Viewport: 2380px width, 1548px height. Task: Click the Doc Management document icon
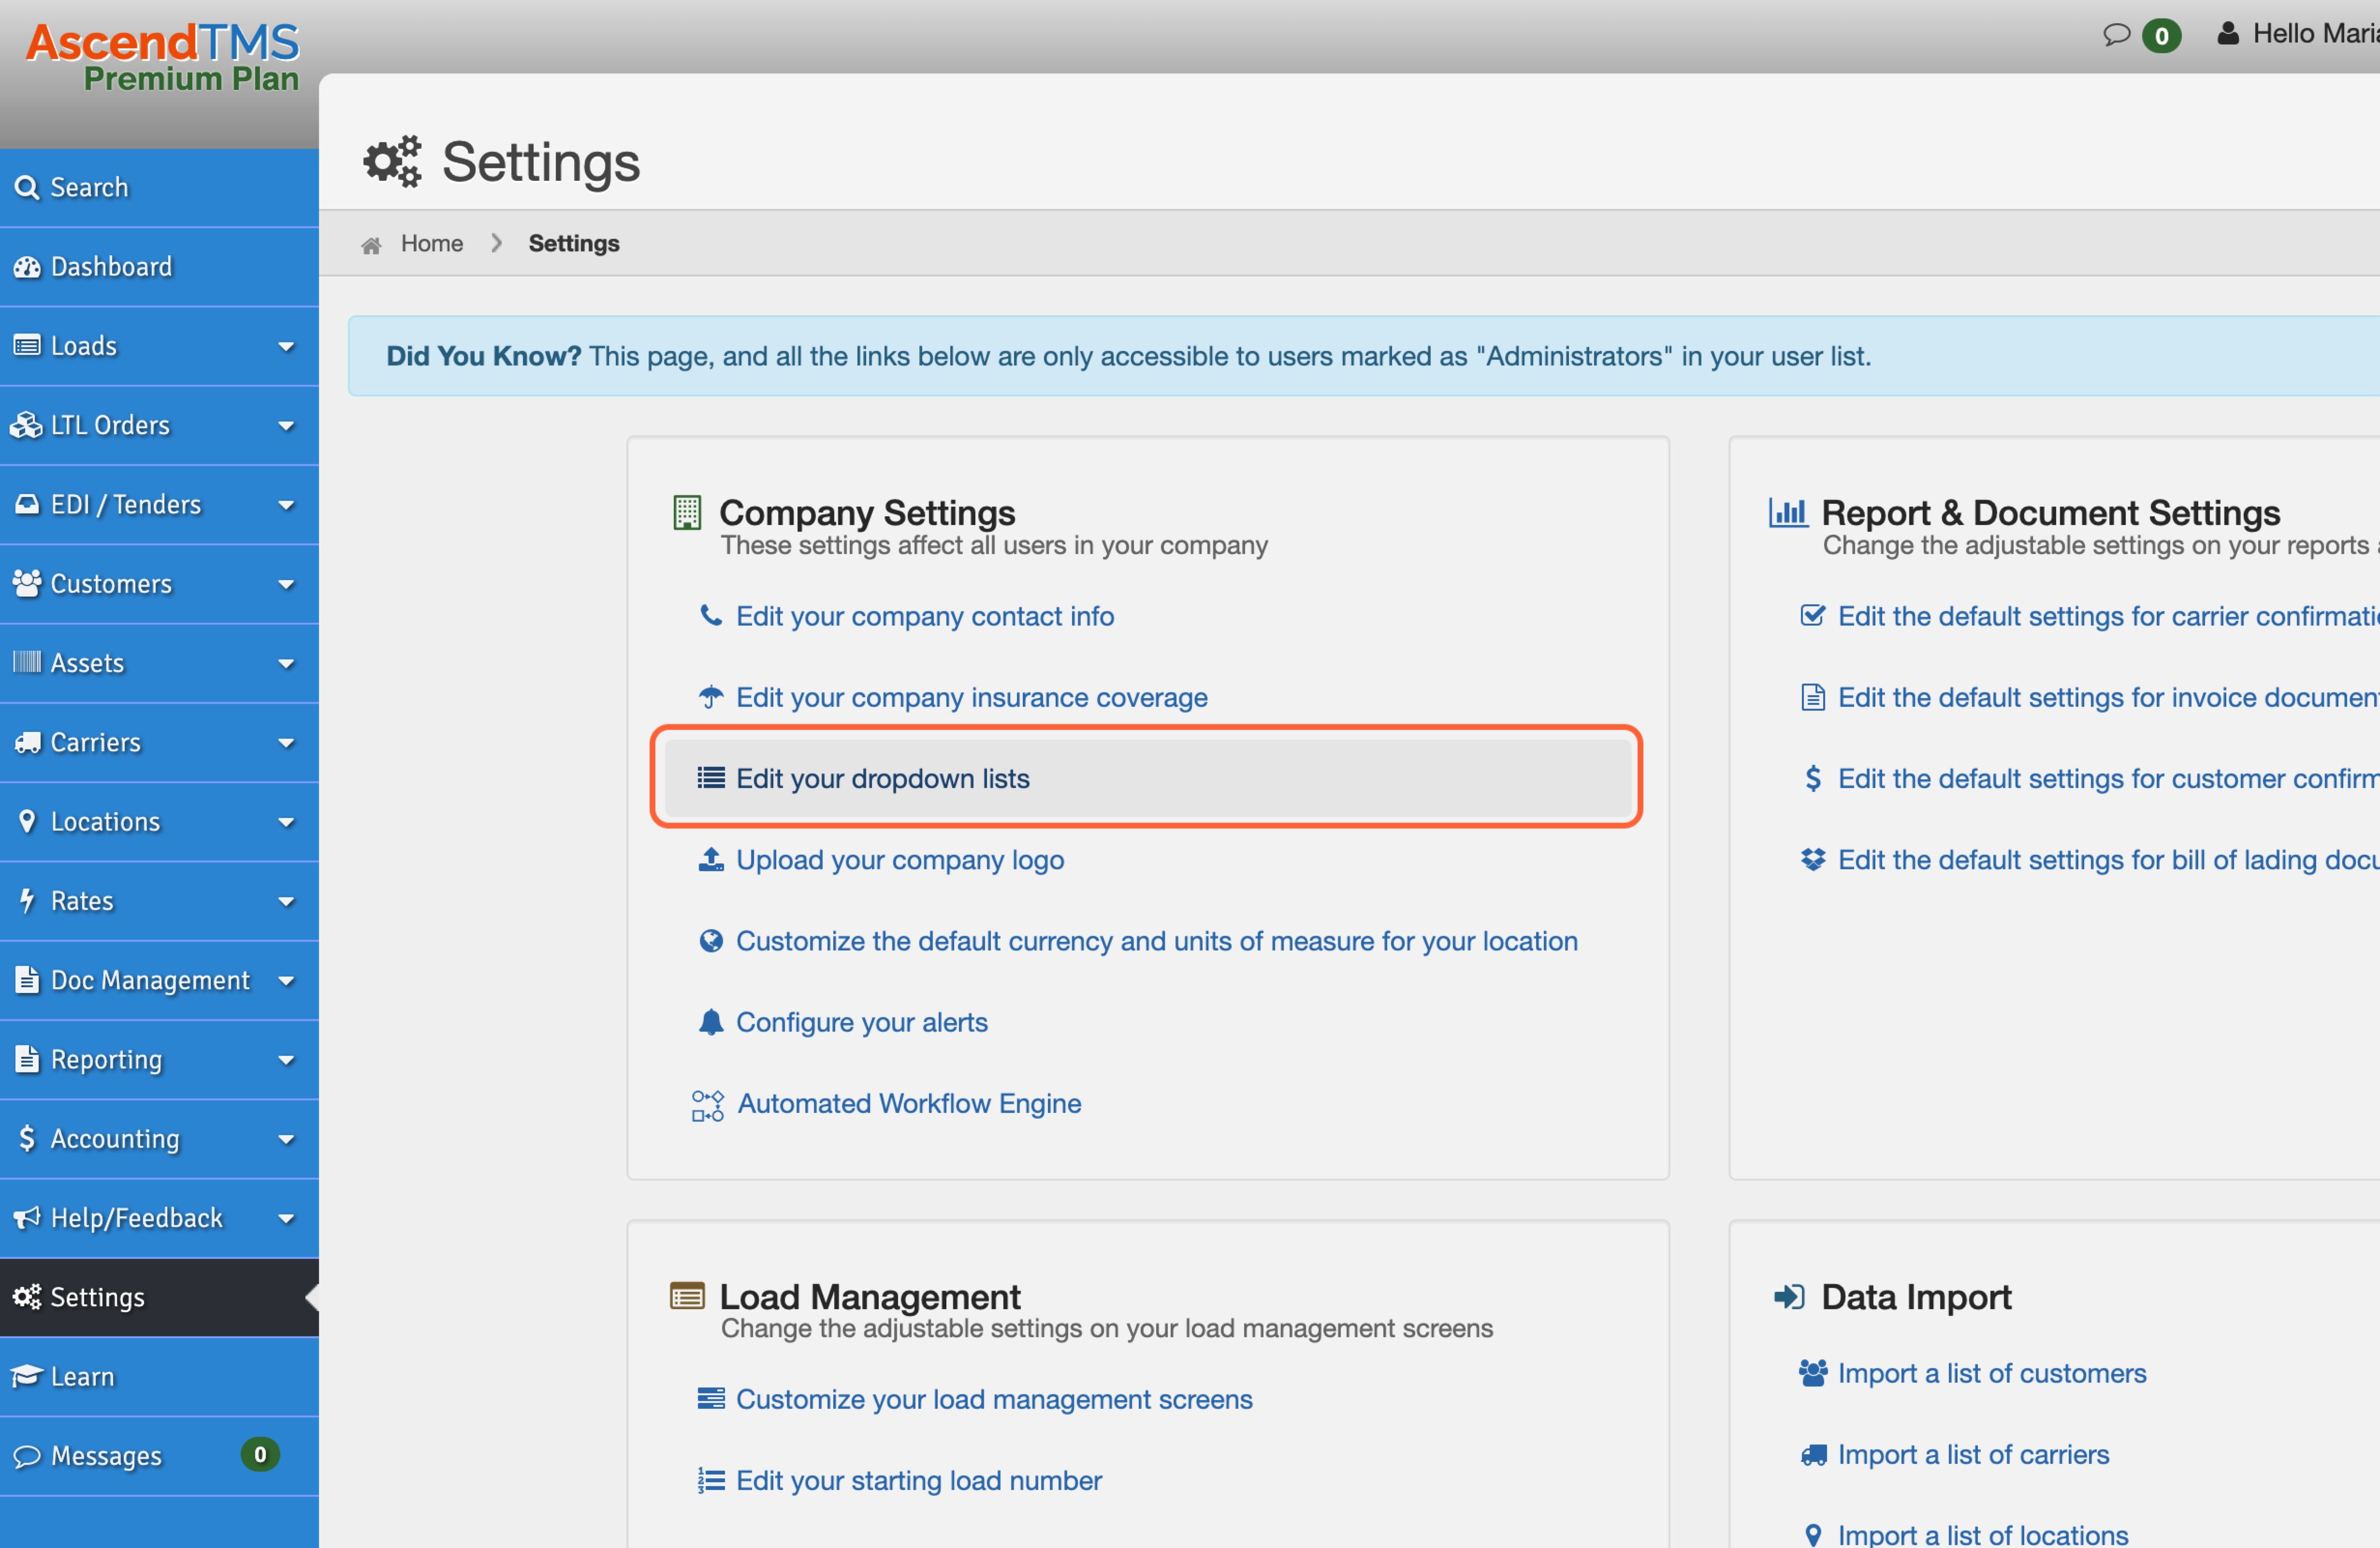pos(27,979)
